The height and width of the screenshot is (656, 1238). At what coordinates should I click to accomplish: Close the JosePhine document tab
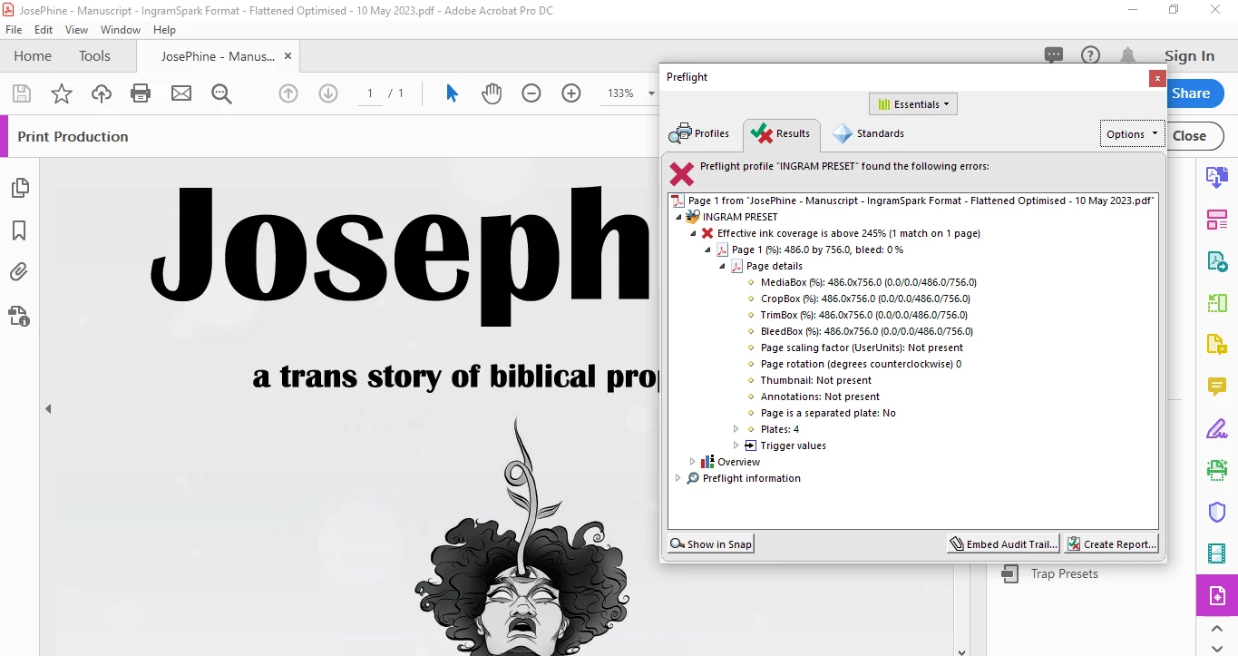pos(288,56)
